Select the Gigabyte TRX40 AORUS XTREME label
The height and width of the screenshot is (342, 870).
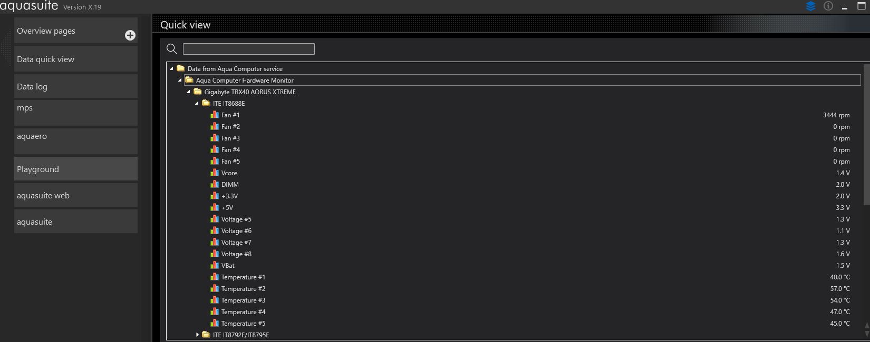pos(250,92)
